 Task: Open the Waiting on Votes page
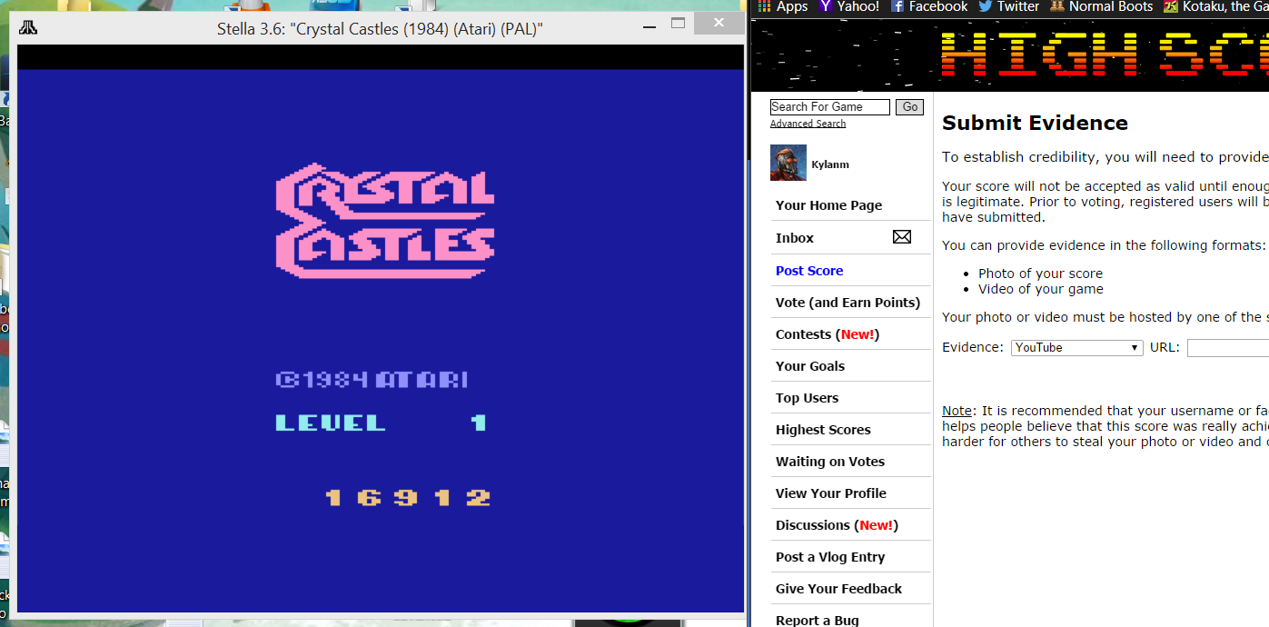click(829, 462)
